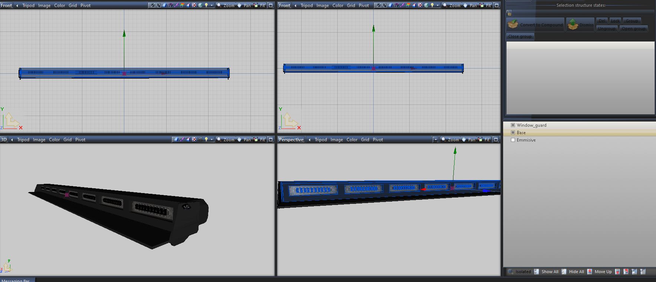Click the Move Up layer icon
This screenshot has height=282, width=656.
[590, 272]
